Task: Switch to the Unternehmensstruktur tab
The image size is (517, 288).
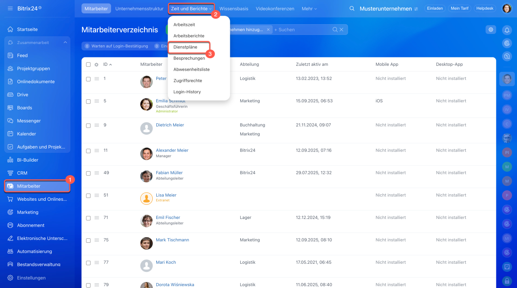Action: pyautogui.click(x=139, y=8)
